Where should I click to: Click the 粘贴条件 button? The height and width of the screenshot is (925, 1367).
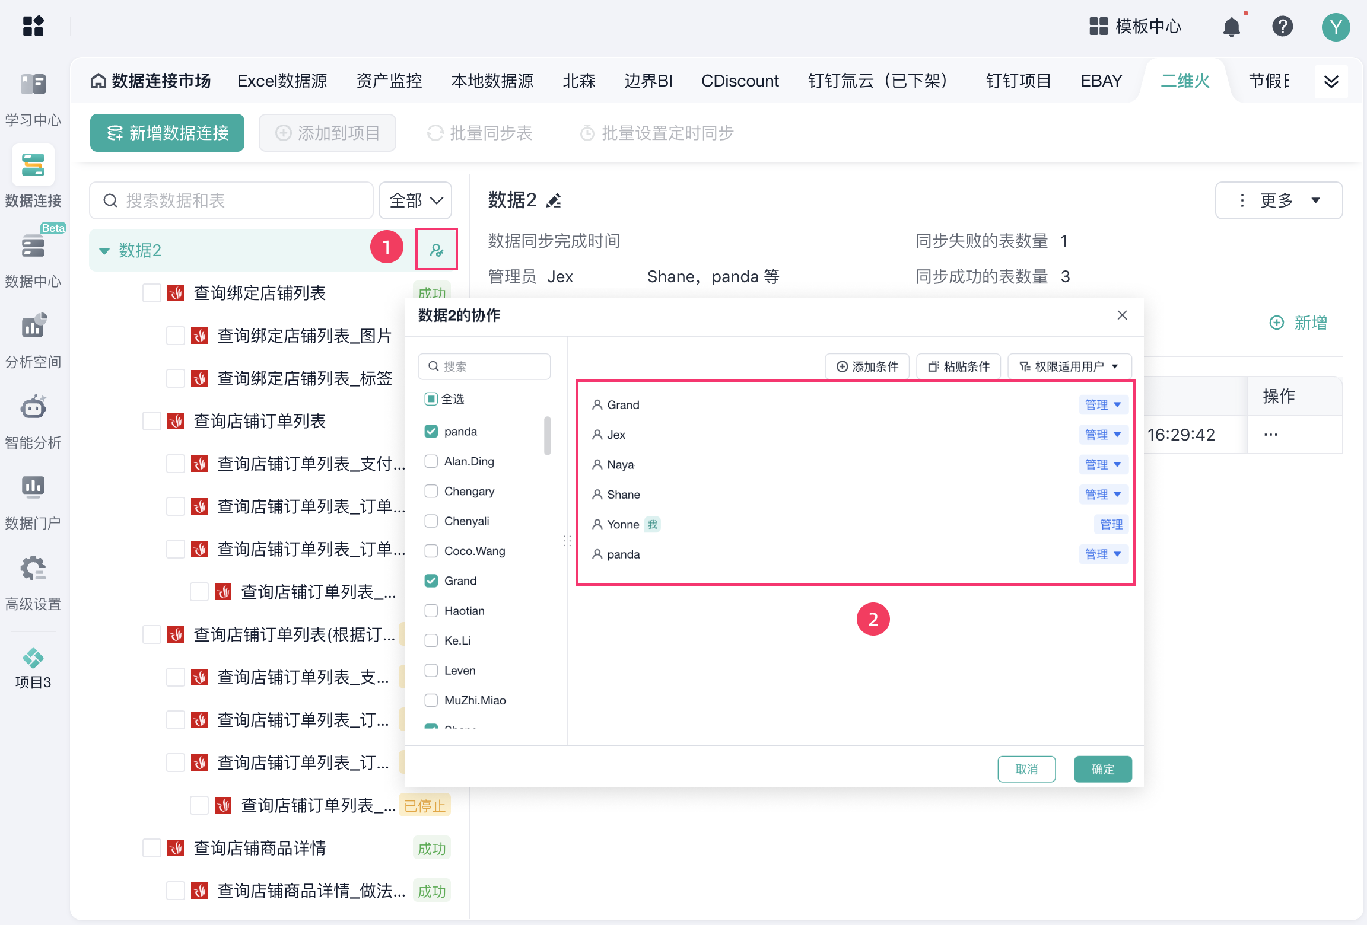(x=959, y=366)
